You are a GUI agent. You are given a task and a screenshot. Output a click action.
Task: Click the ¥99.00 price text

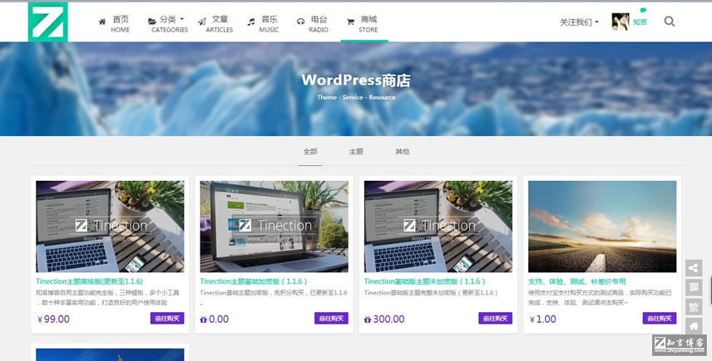coord(53,319)
